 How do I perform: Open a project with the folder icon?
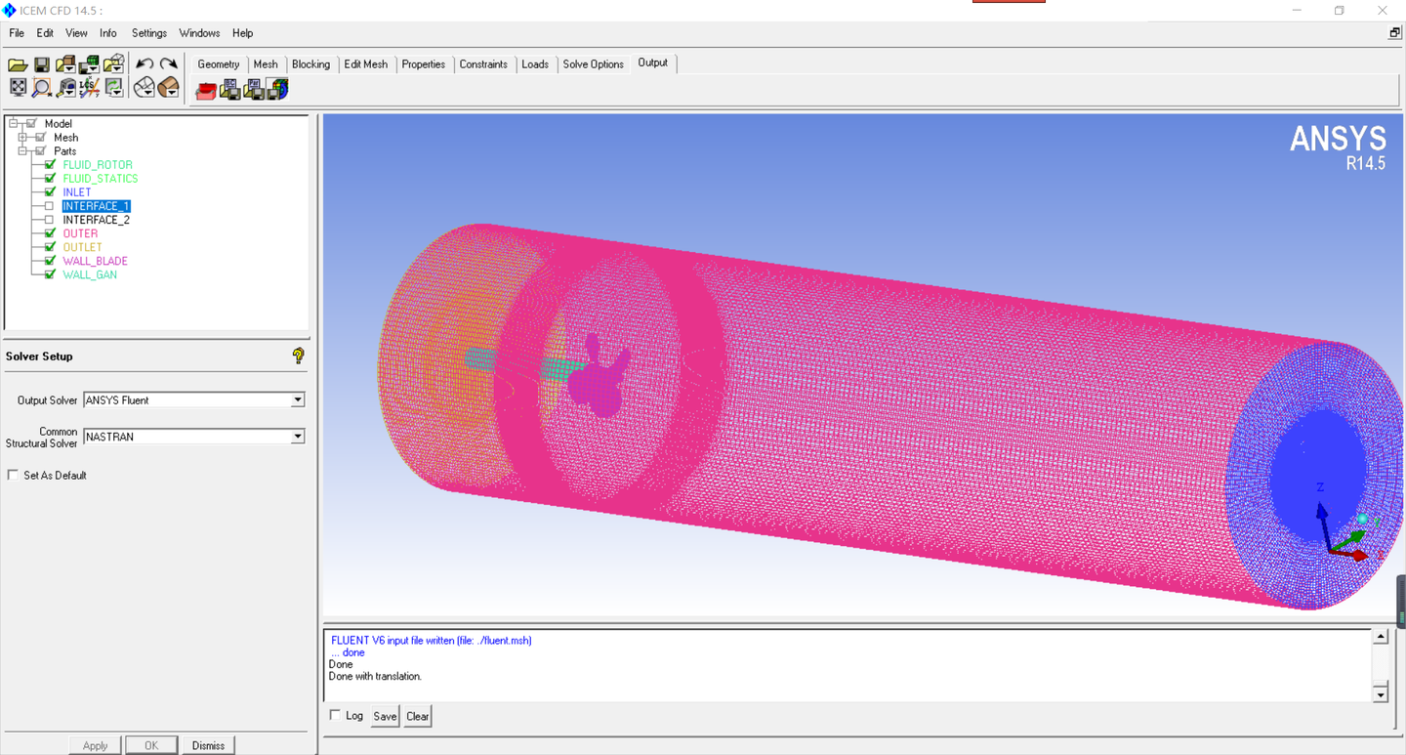click(18, 64)
